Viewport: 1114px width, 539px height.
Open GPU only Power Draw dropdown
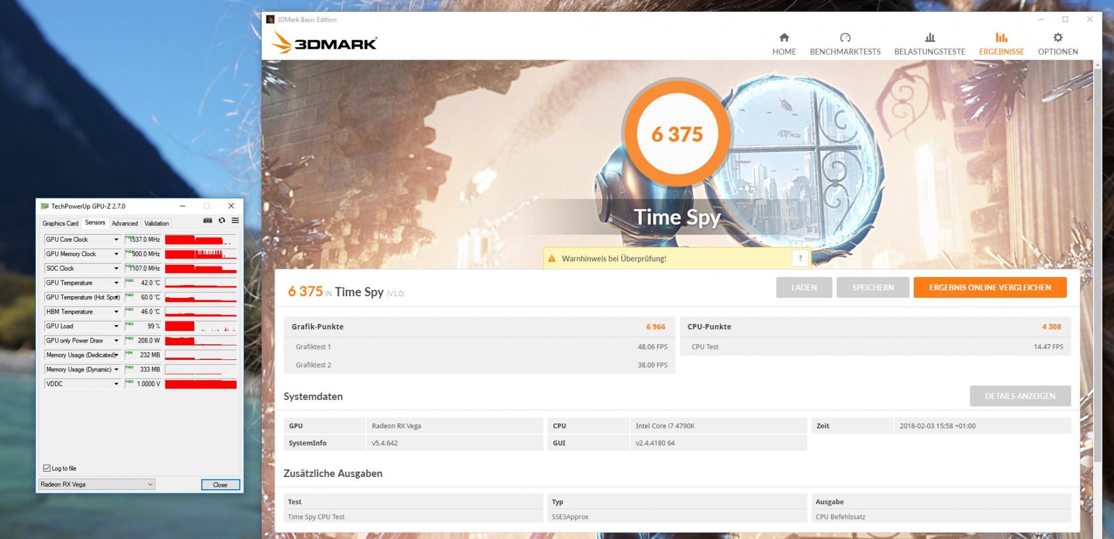click(116, 341)
